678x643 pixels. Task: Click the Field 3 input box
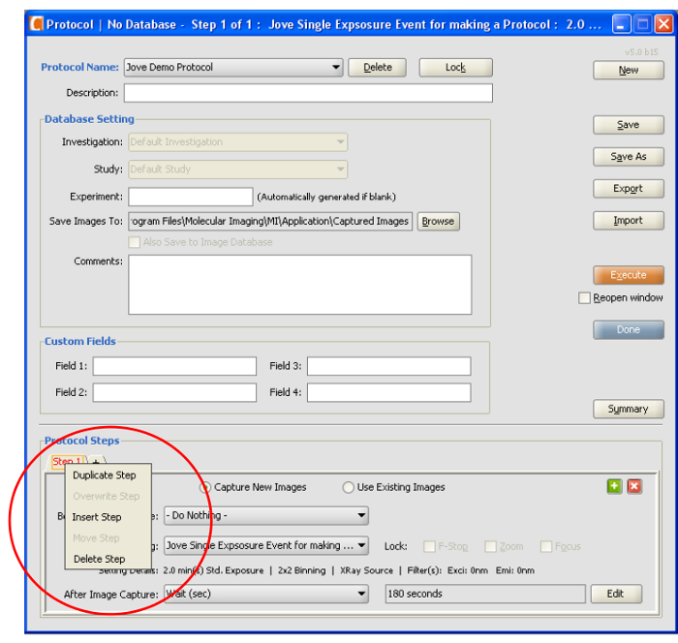[x=389, y=366]
